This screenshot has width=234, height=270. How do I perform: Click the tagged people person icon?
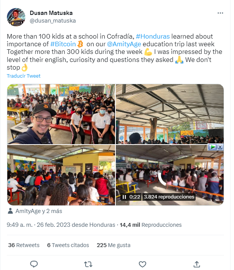pyautogui.click(x=10, y=211)
